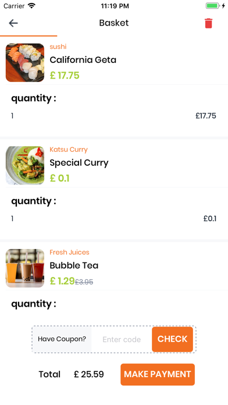The image size is (228, 405).
Task: Tap the sushi category label
Action: click(58, 47)
